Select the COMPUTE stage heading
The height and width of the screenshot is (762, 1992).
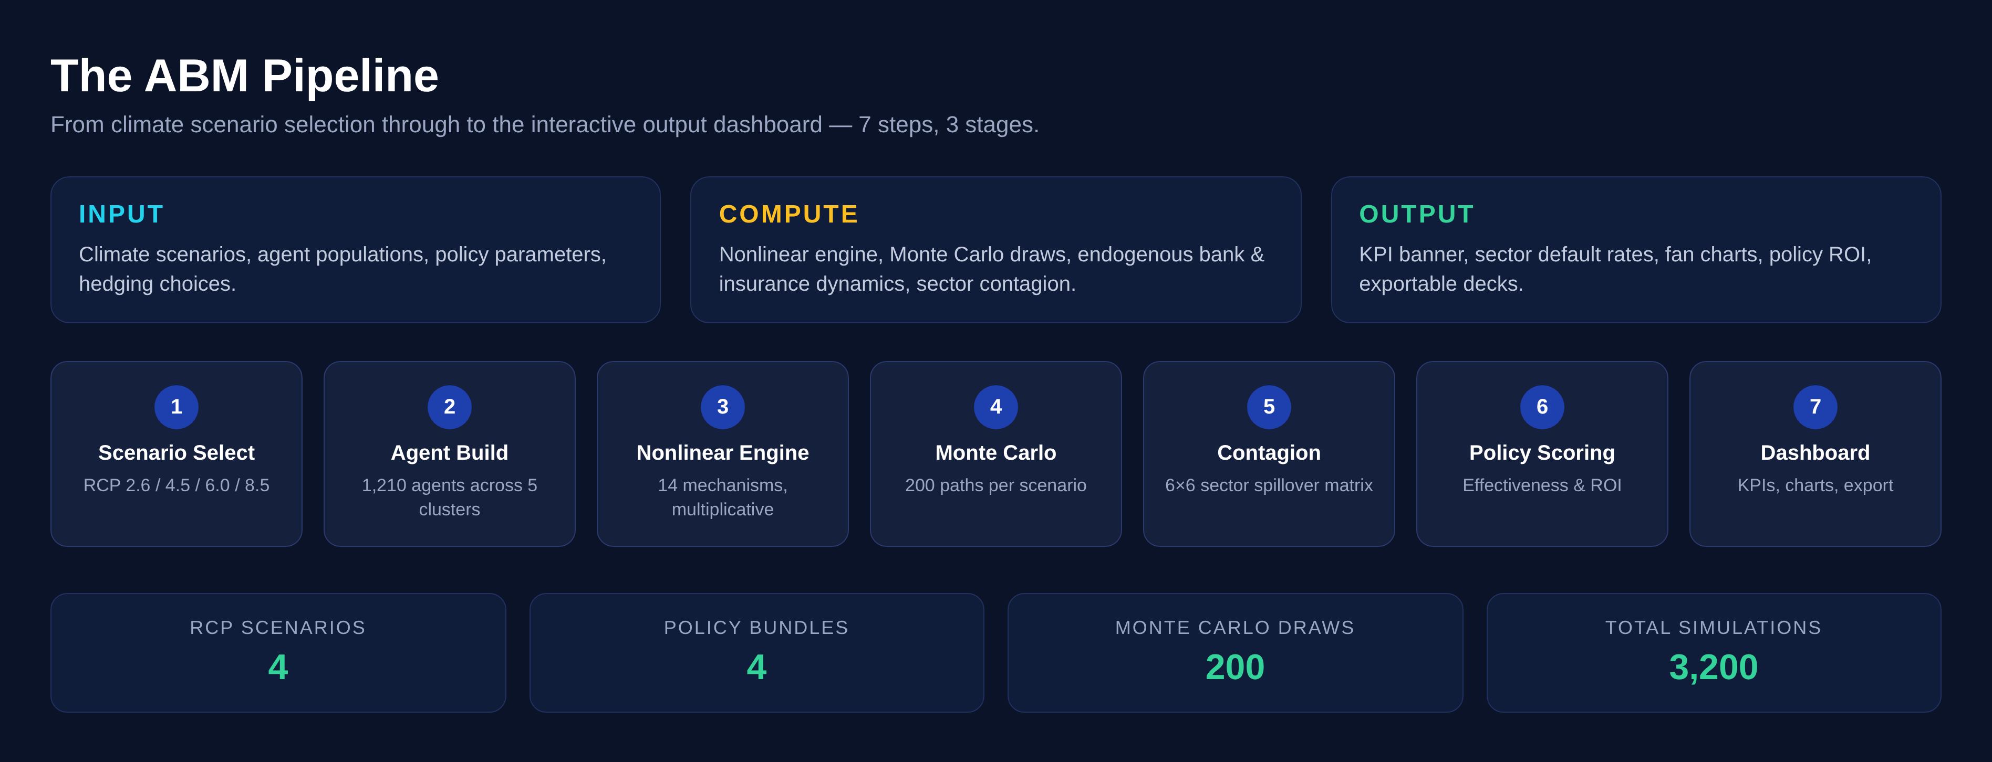tap(788, 214)
